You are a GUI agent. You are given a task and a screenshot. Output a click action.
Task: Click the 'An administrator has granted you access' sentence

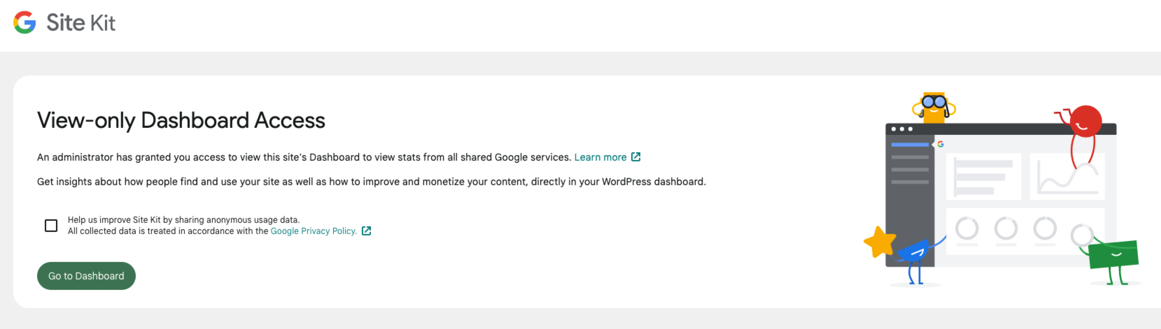304,157
